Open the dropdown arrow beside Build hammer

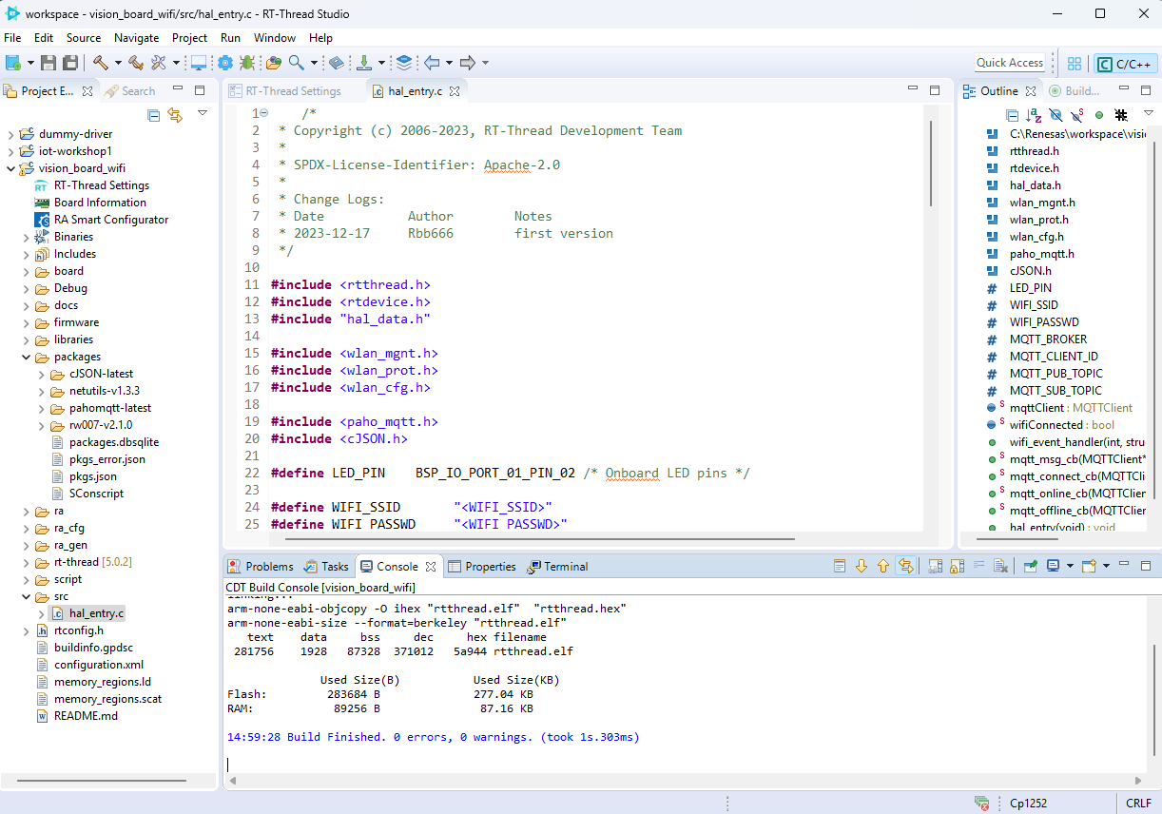click(x=118, y=64)
